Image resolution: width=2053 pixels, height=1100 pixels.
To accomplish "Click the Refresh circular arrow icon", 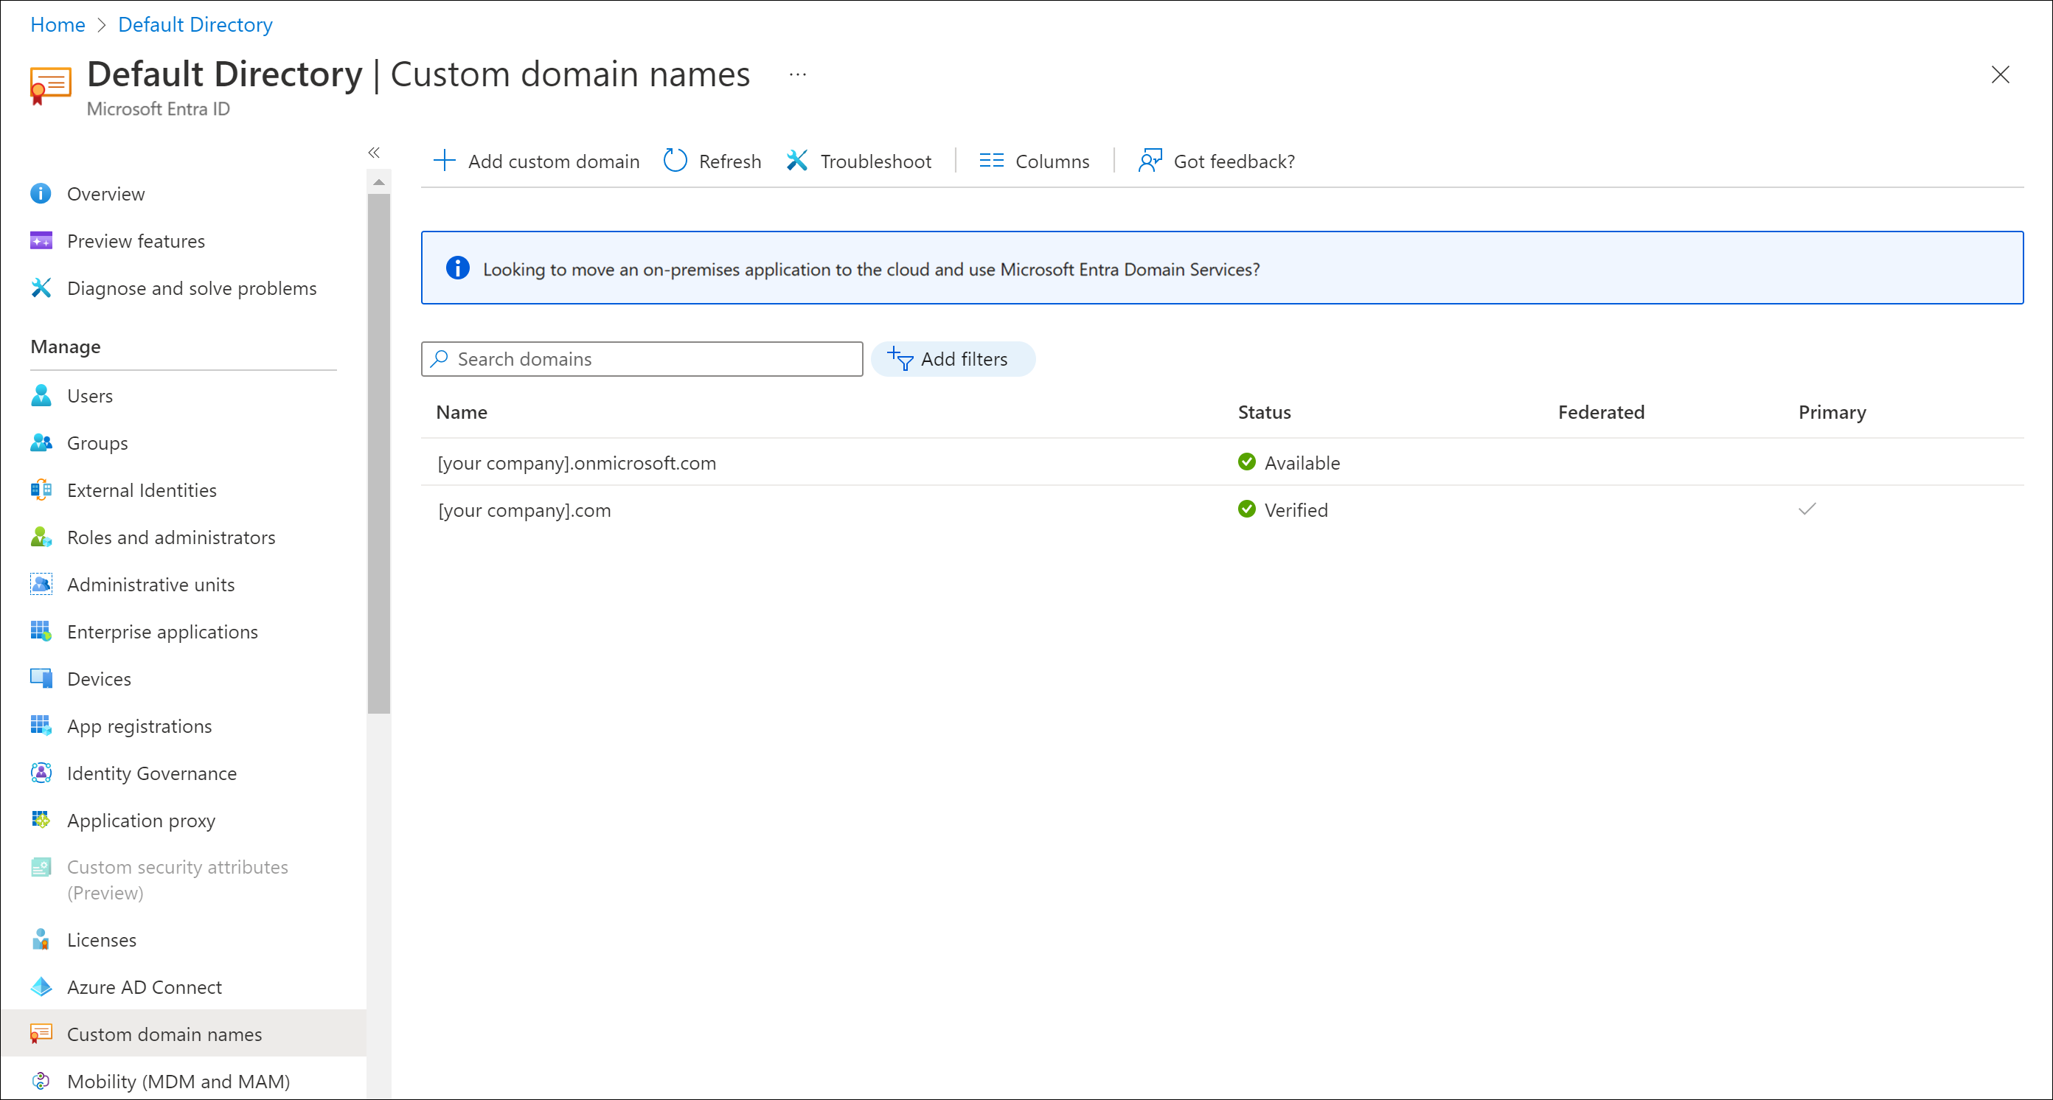I will coord(675,161).
